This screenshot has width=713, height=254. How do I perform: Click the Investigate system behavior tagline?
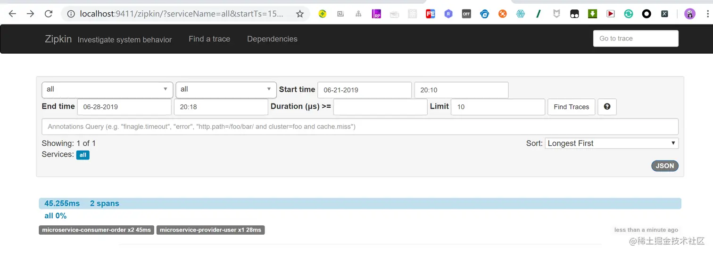tap(124, 40)
